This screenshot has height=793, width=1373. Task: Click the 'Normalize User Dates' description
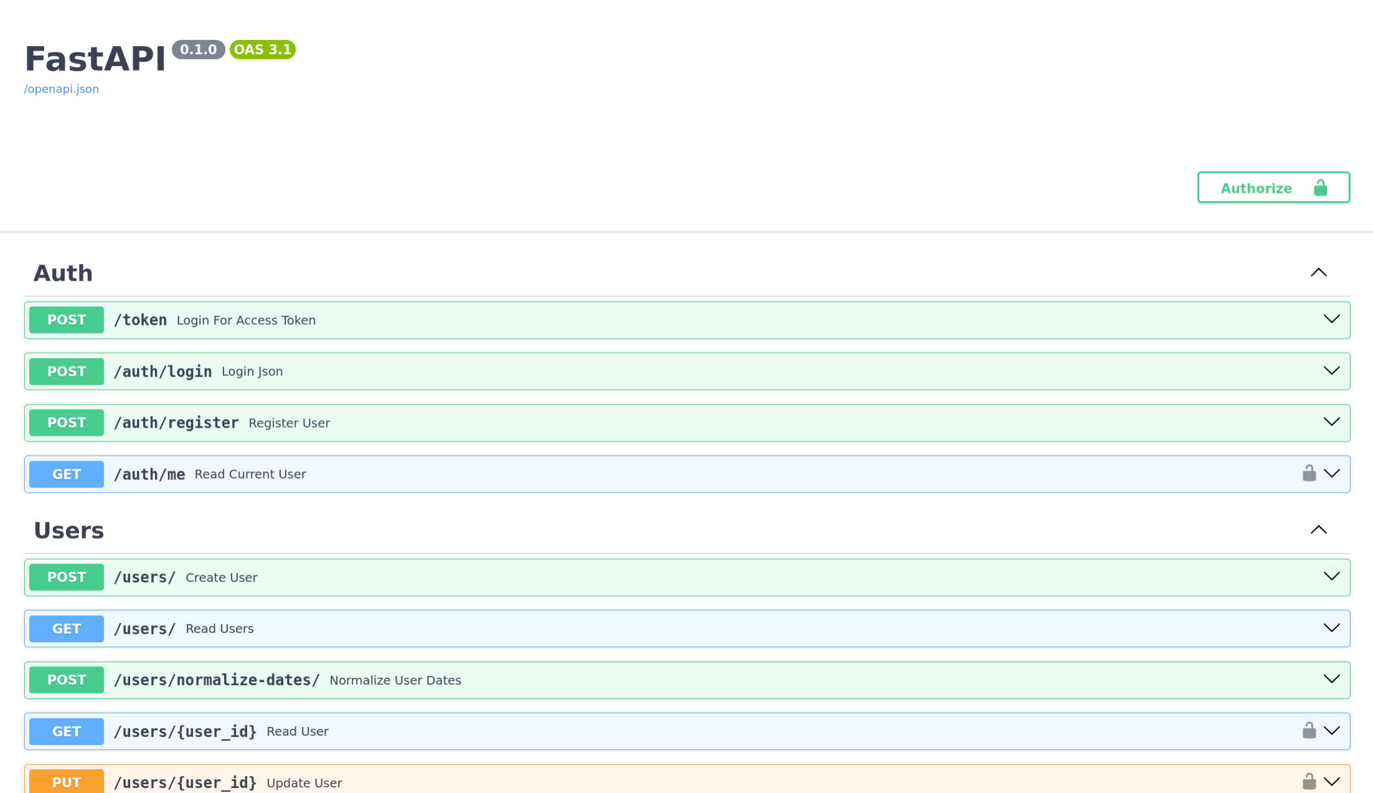395,680
